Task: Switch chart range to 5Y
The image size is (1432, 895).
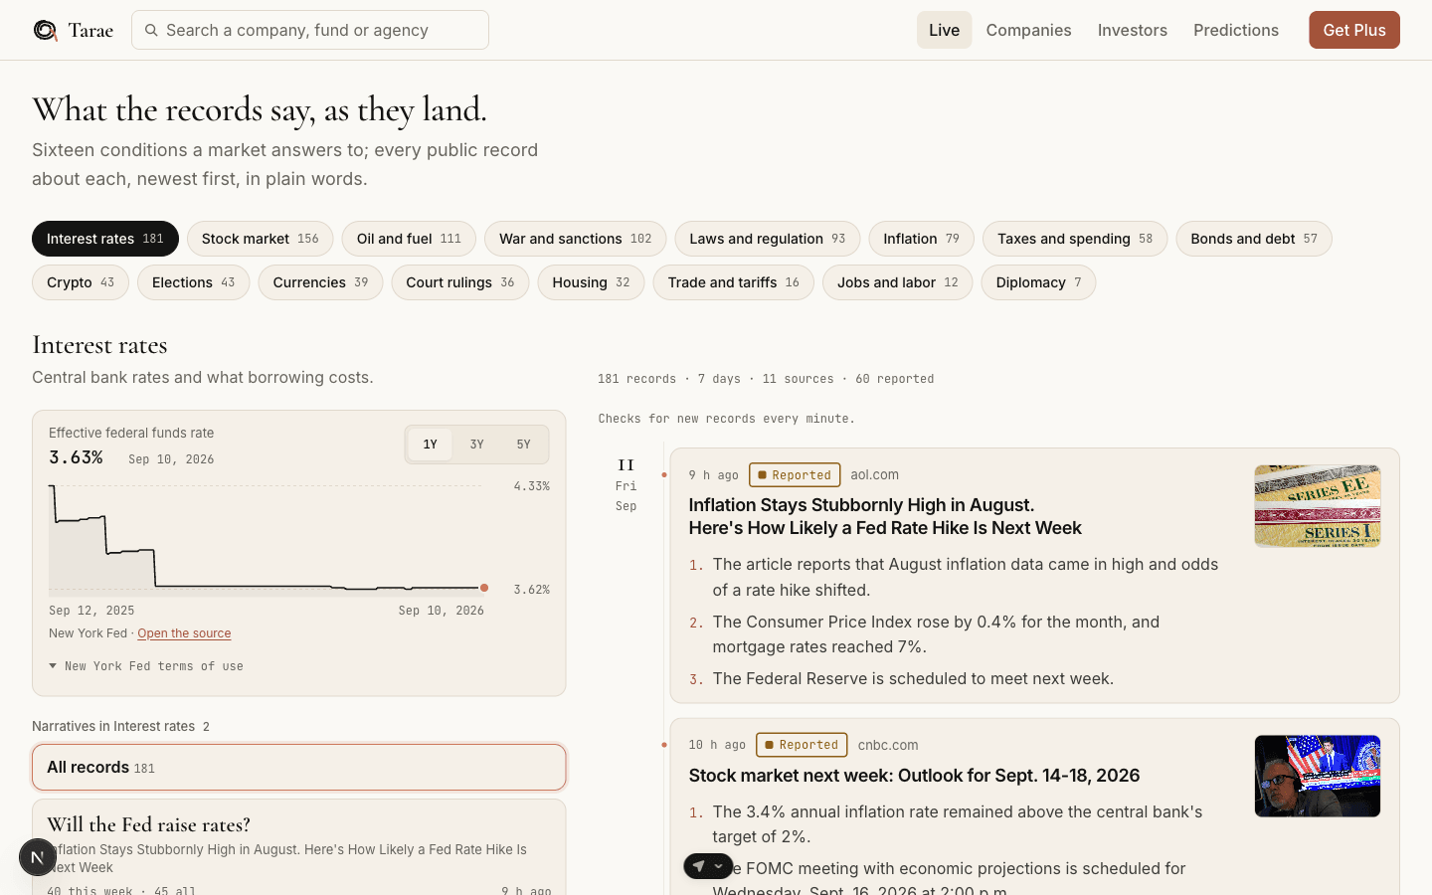Action: 523,445
